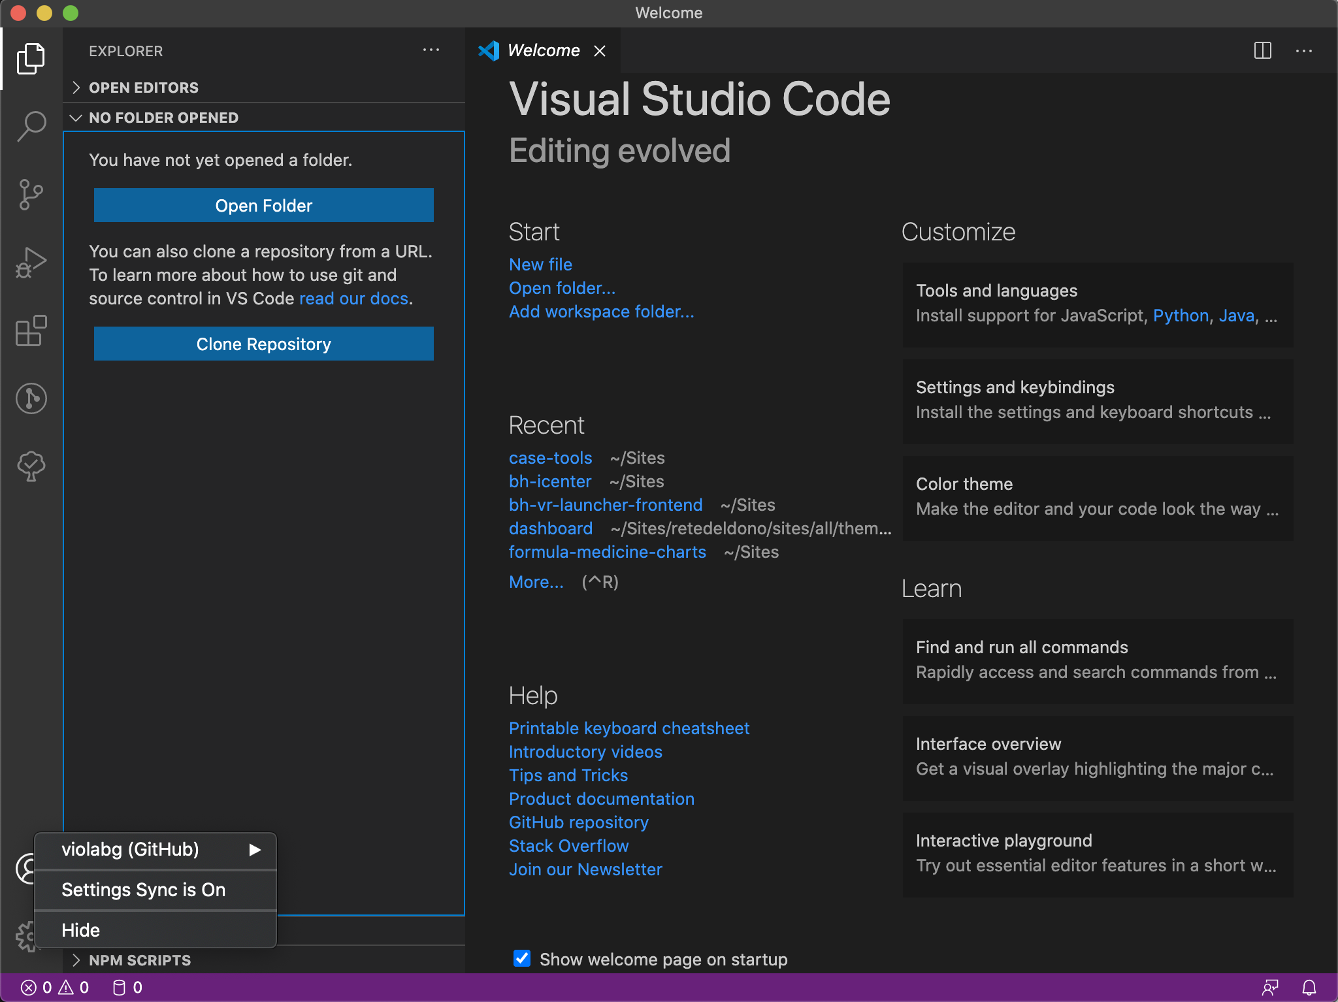The width and height of the screenshot is (1338, 1002).
Task: Click the feedback icon in status bar
Action: [x=1270, y=987]
